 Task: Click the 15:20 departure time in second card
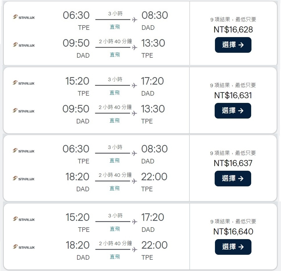pos(77,81)
